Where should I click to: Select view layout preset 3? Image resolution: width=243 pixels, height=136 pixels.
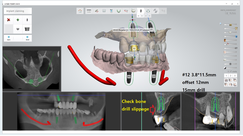[235, 76]
